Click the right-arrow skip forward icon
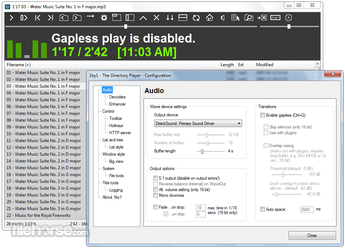 90,16
